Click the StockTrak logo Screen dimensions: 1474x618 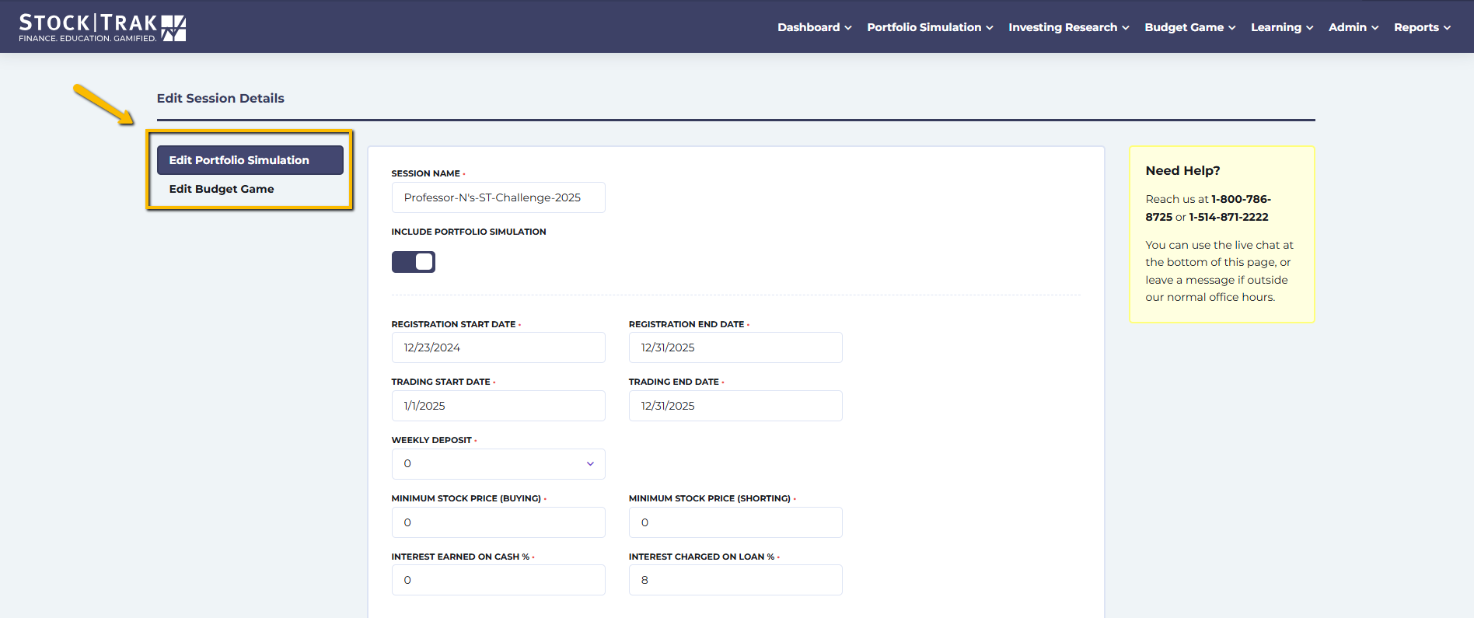103,27
